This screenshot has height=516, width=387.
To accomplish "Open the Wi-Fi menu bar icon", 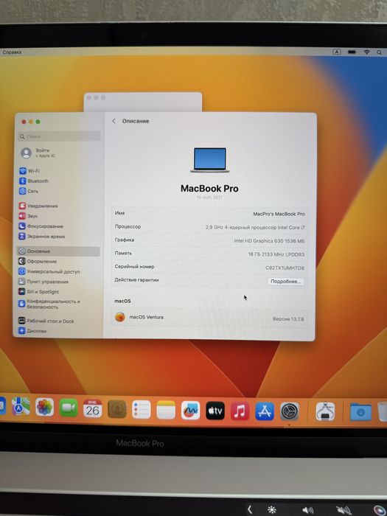I will 366,52.
